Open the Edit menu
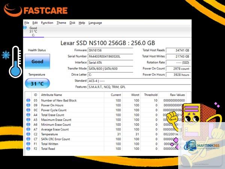Viewport: 225px width, 169px height. [35, 23]
